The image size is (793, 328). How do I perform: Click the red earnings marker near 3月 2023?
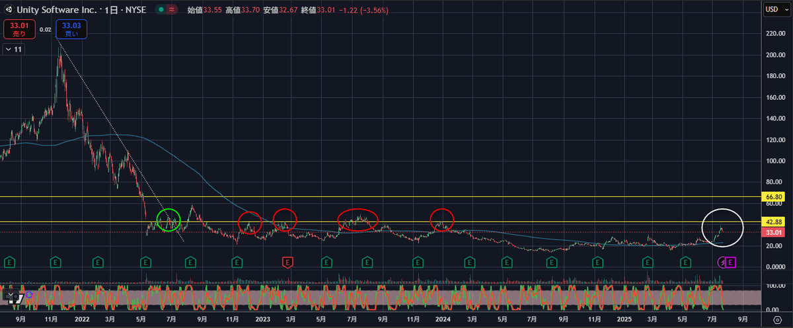coord(287,263)
